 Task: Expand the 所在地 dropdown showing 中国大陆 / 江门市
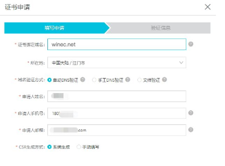point(117,63)
